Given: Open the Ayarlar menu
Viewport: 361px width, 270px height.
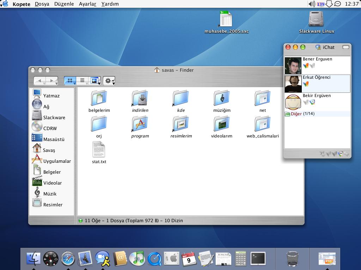Looking at the screenshot, I should pyautogui.click(x=87, y=4).
